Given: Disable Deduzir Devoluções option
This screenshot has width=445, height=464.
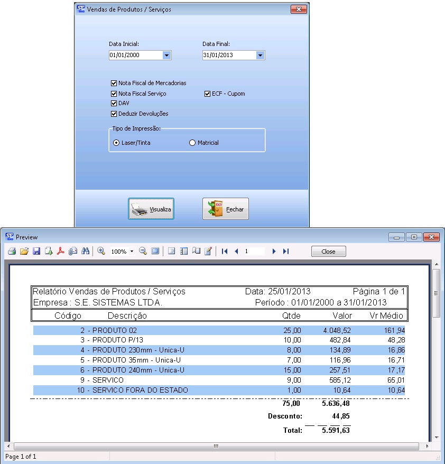Looking at the screenshot, I should pyautogui.click(x=114, y=114).
